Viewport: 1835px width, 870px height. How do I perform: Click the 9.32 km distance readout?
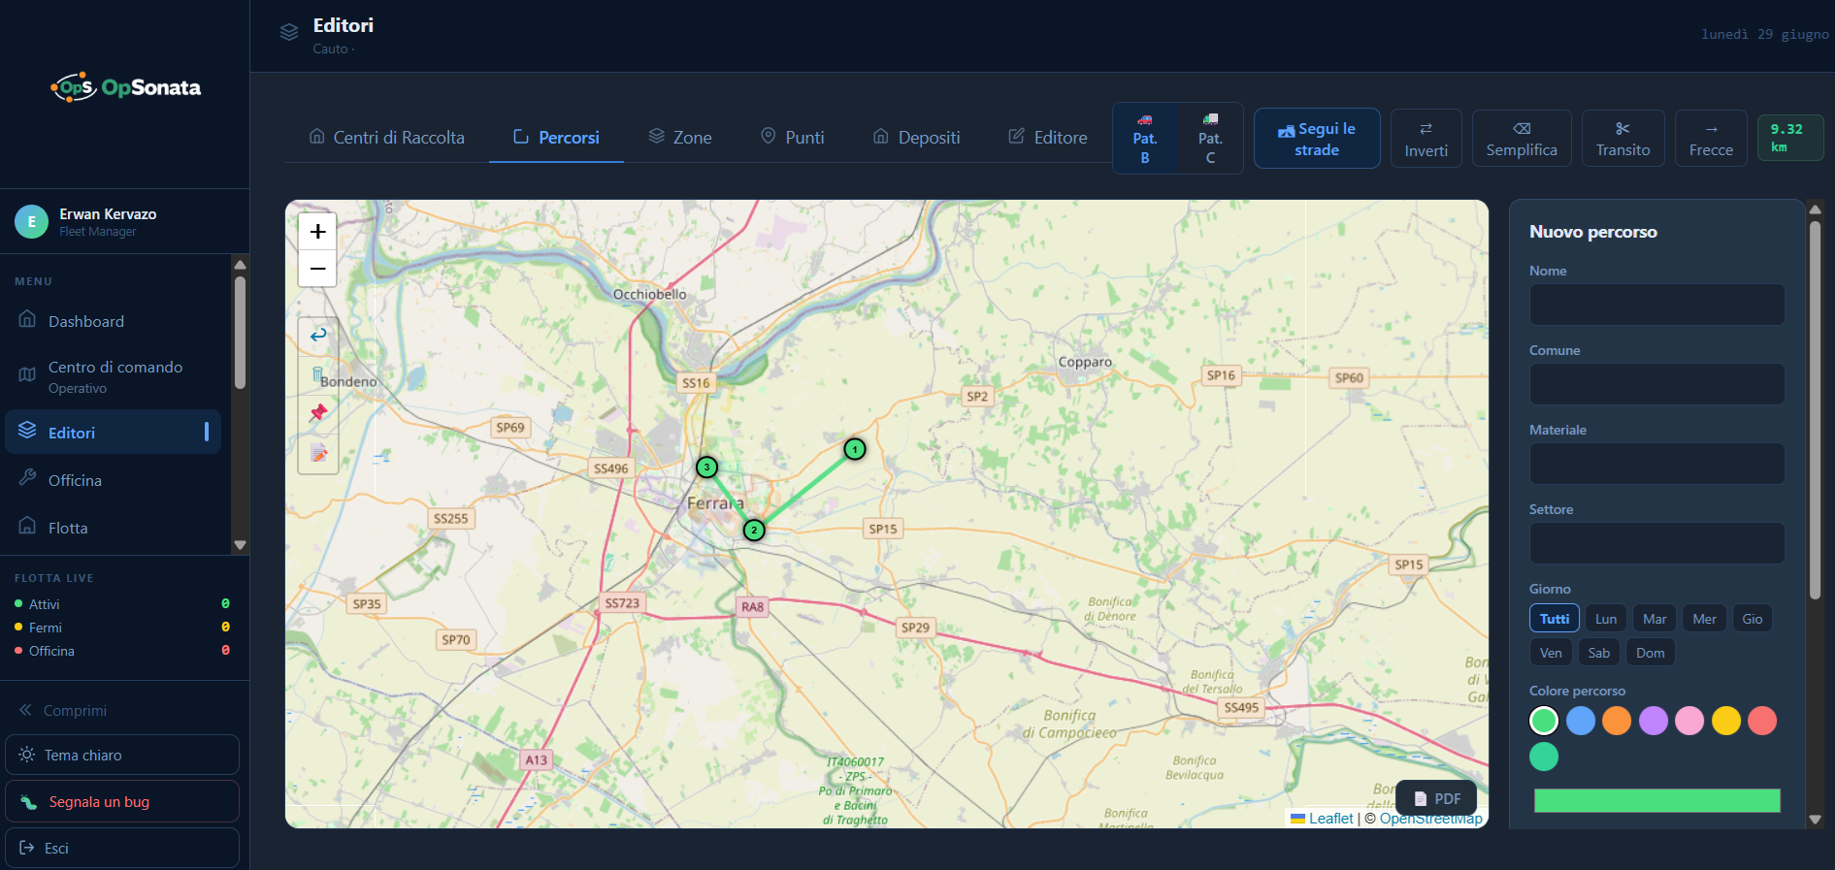tap(1790, 138)
